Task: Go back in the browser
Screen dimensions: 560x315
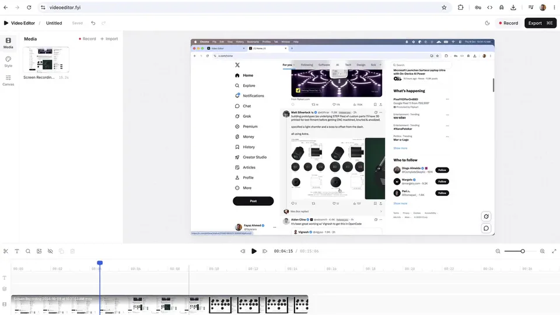Action: pyautogui.click(x=6, y=7)
